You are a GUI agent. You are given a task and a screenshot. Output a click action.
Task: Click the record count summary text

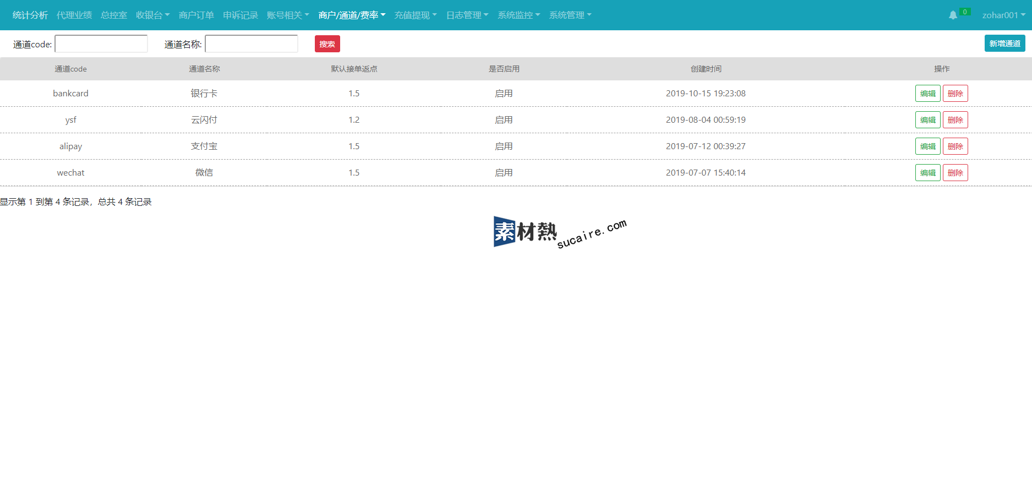click(x=76, y=202)
